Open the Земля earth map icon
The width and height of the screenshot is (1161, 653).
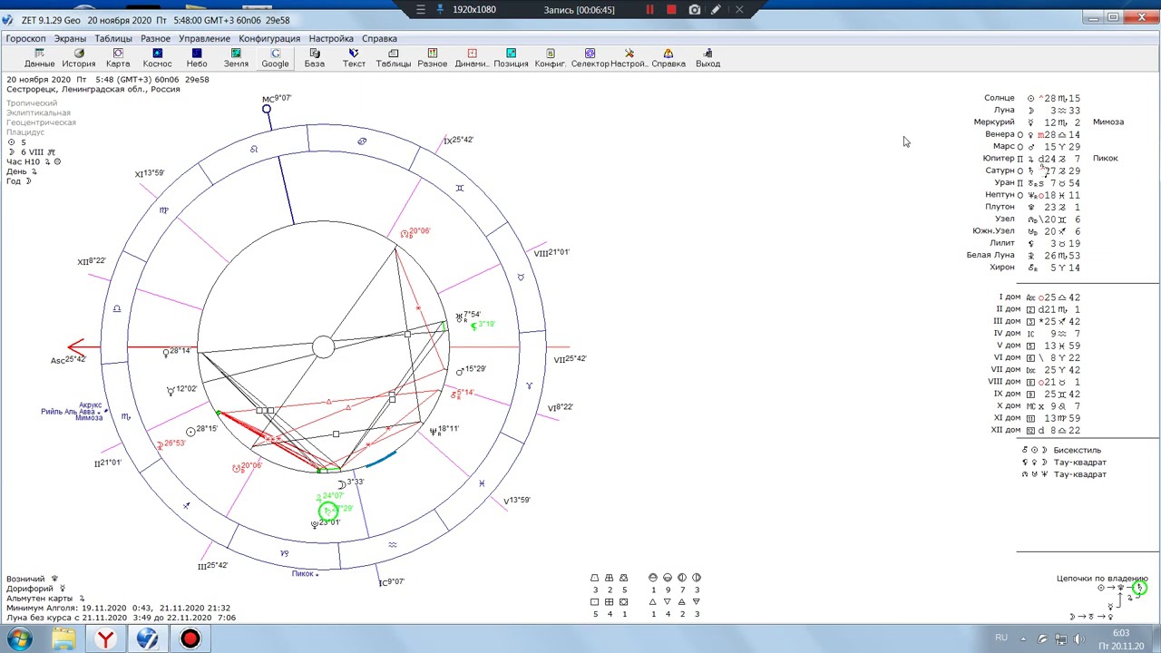236,58
